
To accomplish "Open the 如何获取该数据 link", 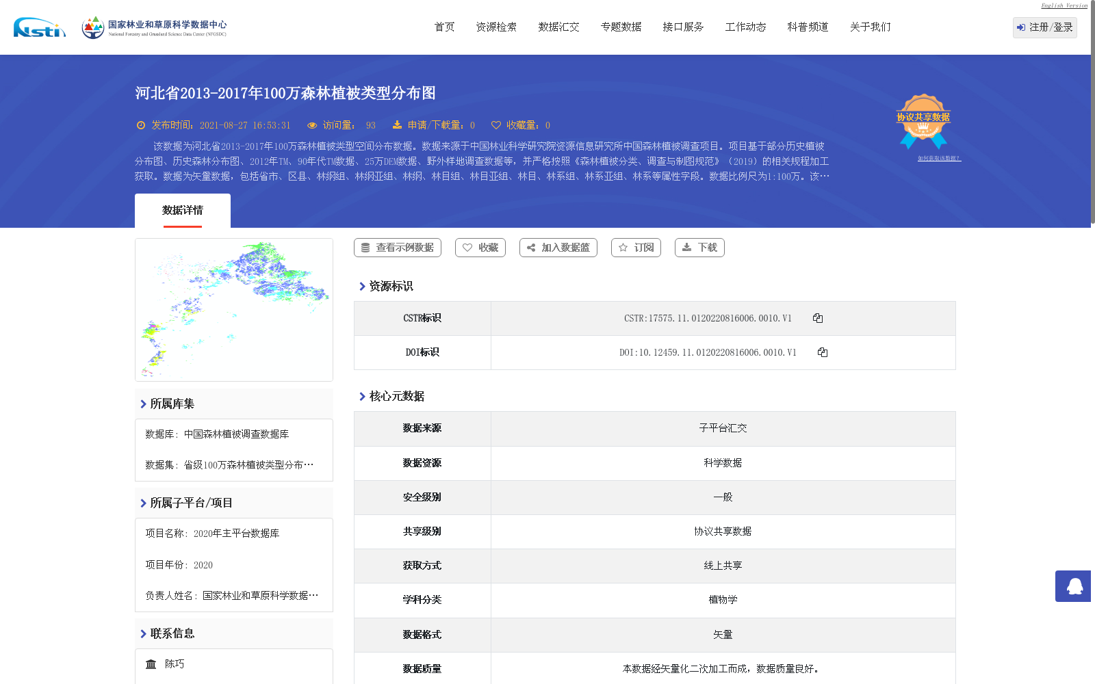I will coord(939,158).
